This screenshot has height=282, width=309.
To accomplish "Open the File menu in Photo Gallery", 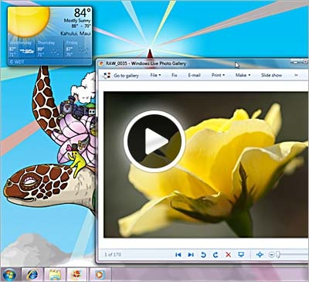I will coord(155,75).
